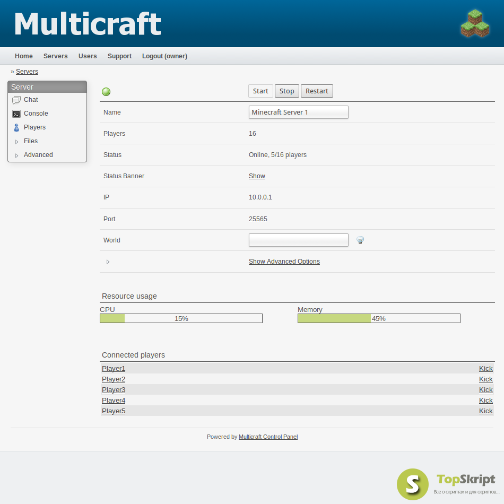The image size is (504, 504).
Task: Click the Status Banner label
Action: coord(124,176)
